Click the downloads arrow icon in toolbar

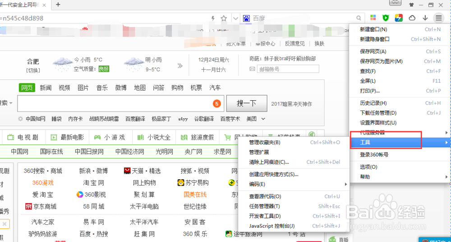coord(425,18)
